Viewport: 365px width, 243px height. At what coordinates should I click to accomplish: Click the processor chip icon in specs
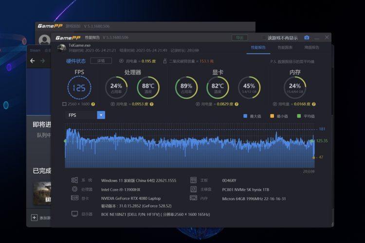[74, 189]
